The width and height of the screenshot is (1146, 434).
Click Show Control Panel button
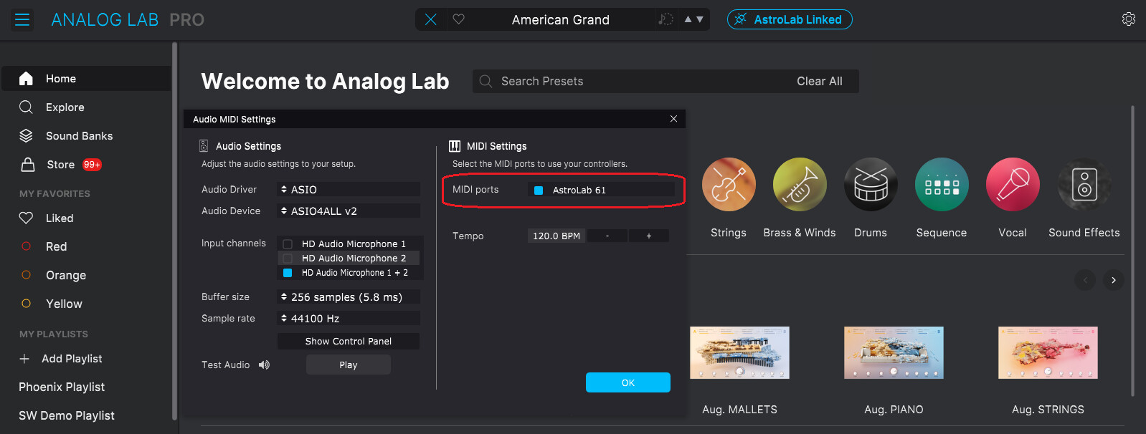pyautogui.click(x=349, y=341)
